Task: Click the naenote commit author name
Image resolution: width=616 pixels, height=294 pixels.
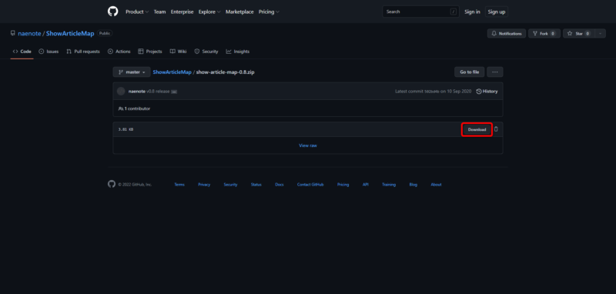Action: pyautogui.click(x=137, y=92)
